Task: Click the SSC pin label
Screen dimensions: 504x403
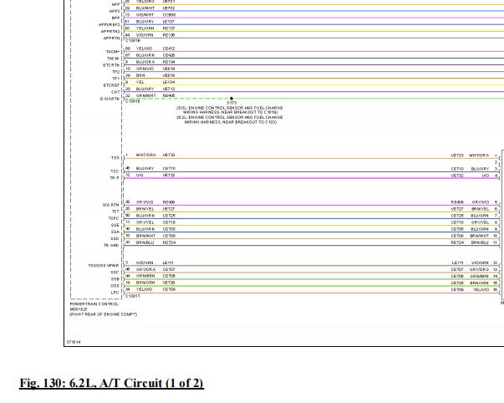Action: [115, 273]
